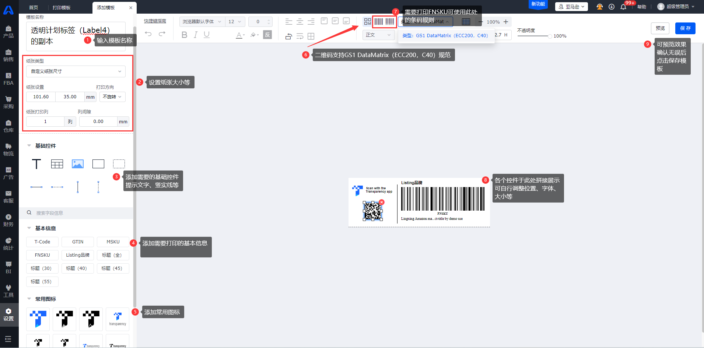Insert a vertical solid line control
704x348 pixels.
pos(78,187)
